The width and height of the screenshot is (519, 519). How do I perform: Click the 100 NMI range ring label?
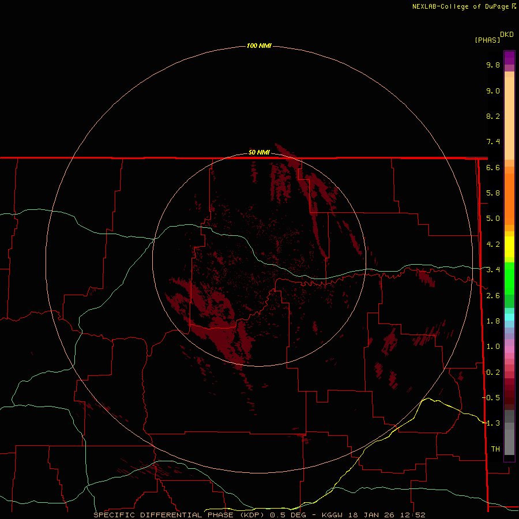(x=259, y=46)
